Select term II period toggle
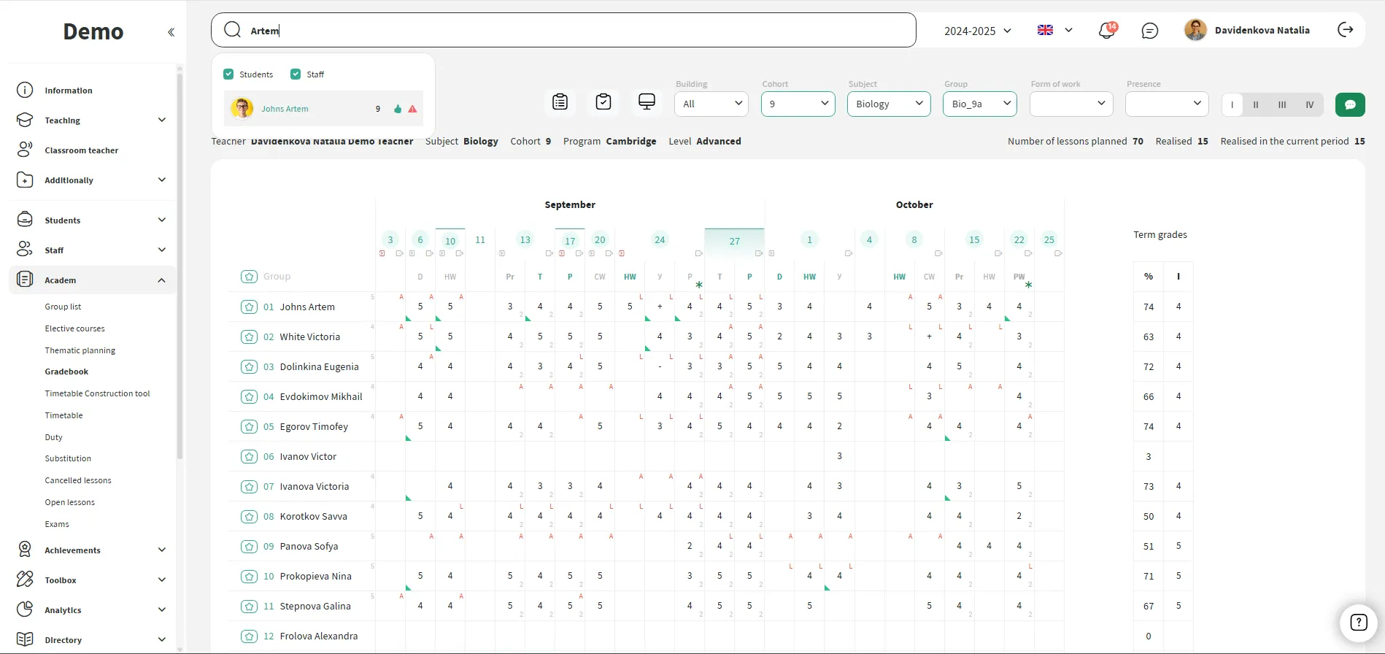 click(x=1255, y=104)
